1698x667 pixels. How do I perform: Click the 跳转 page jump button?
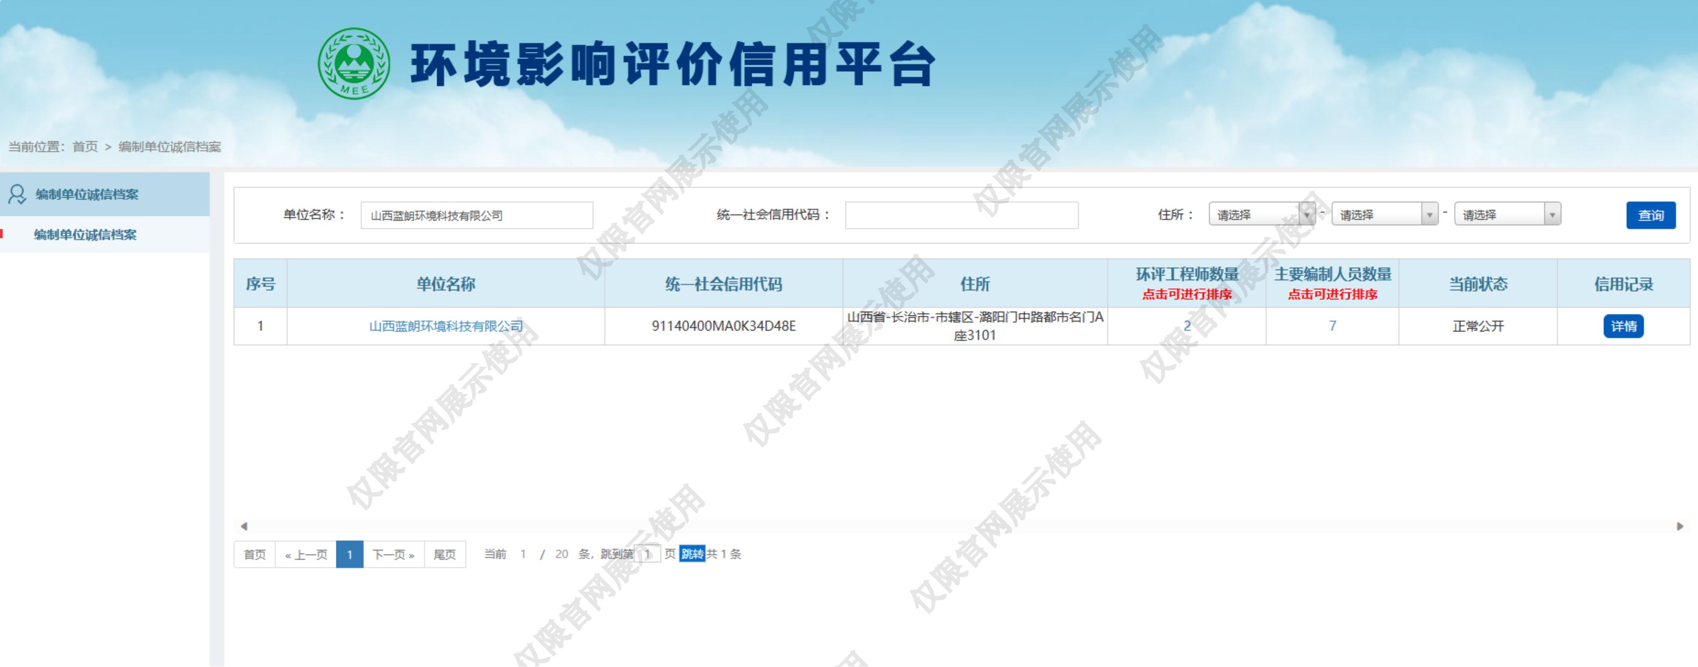692,554
